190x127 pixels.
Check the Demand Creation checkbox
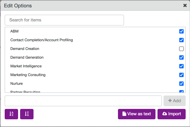coord(181,49)
